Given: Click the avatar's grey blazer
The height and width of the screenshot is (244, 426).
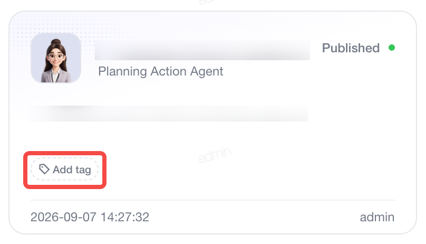Looking at the screenshot, I should click(x=56, y=76).
